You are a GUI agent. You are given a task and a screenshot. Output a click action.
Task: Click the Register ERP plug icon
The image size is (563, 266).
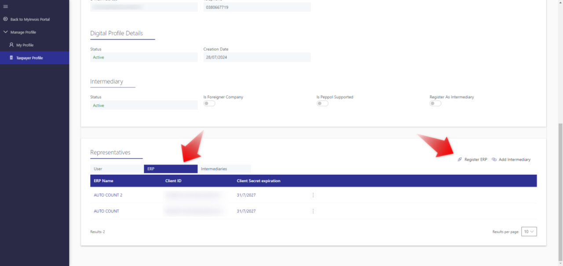click(460, 159)
